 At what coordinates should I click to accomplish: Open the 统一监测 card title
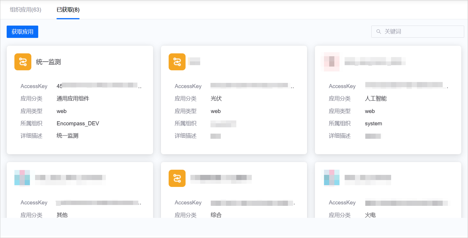click(x=49, y=62)
